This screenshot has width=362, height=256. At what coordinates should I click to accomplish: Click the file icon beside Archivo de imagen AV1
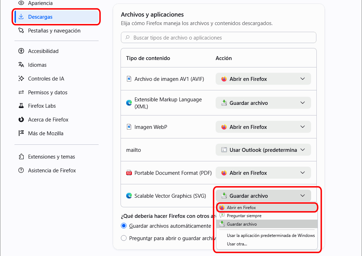[129, 79]
